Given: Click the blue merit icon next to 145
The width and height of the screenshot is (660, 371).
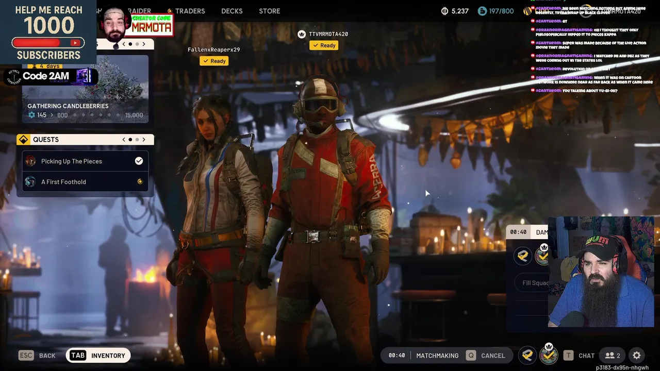Looking at the screenshot, I should (x=31, y=115).
